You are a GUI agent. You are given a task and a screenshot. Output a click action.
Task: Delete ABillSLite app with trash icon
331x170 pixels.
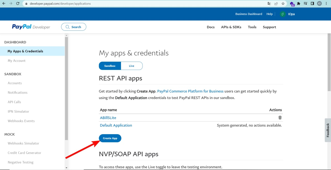click(x=280, y=117)
